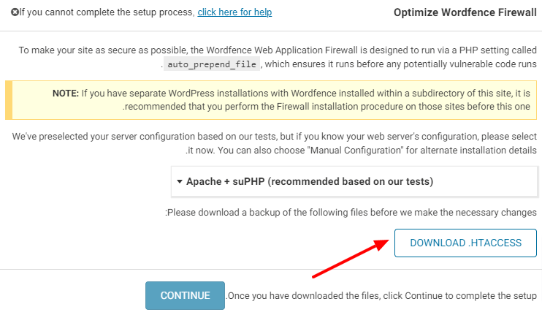The image size is (542, 315).
Task: Close the setup prompt with the X icon
Action: point(15,12)
